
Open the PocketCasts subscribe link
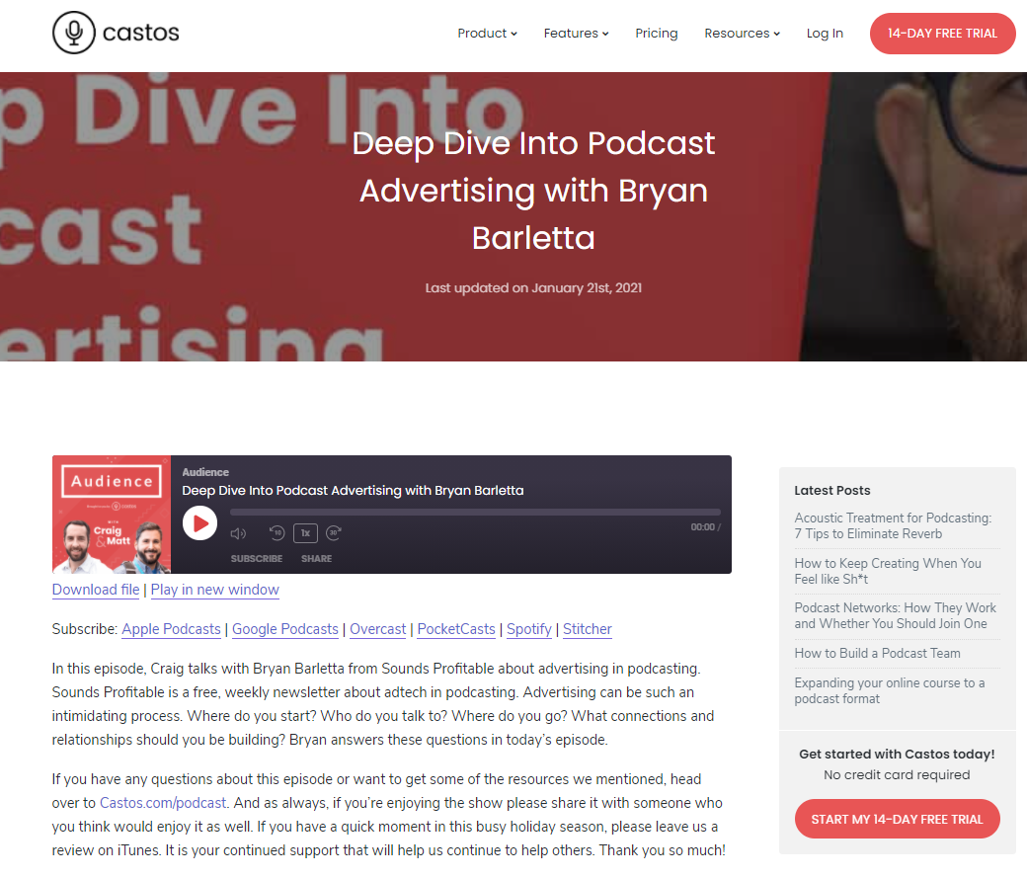coord(456,629)
